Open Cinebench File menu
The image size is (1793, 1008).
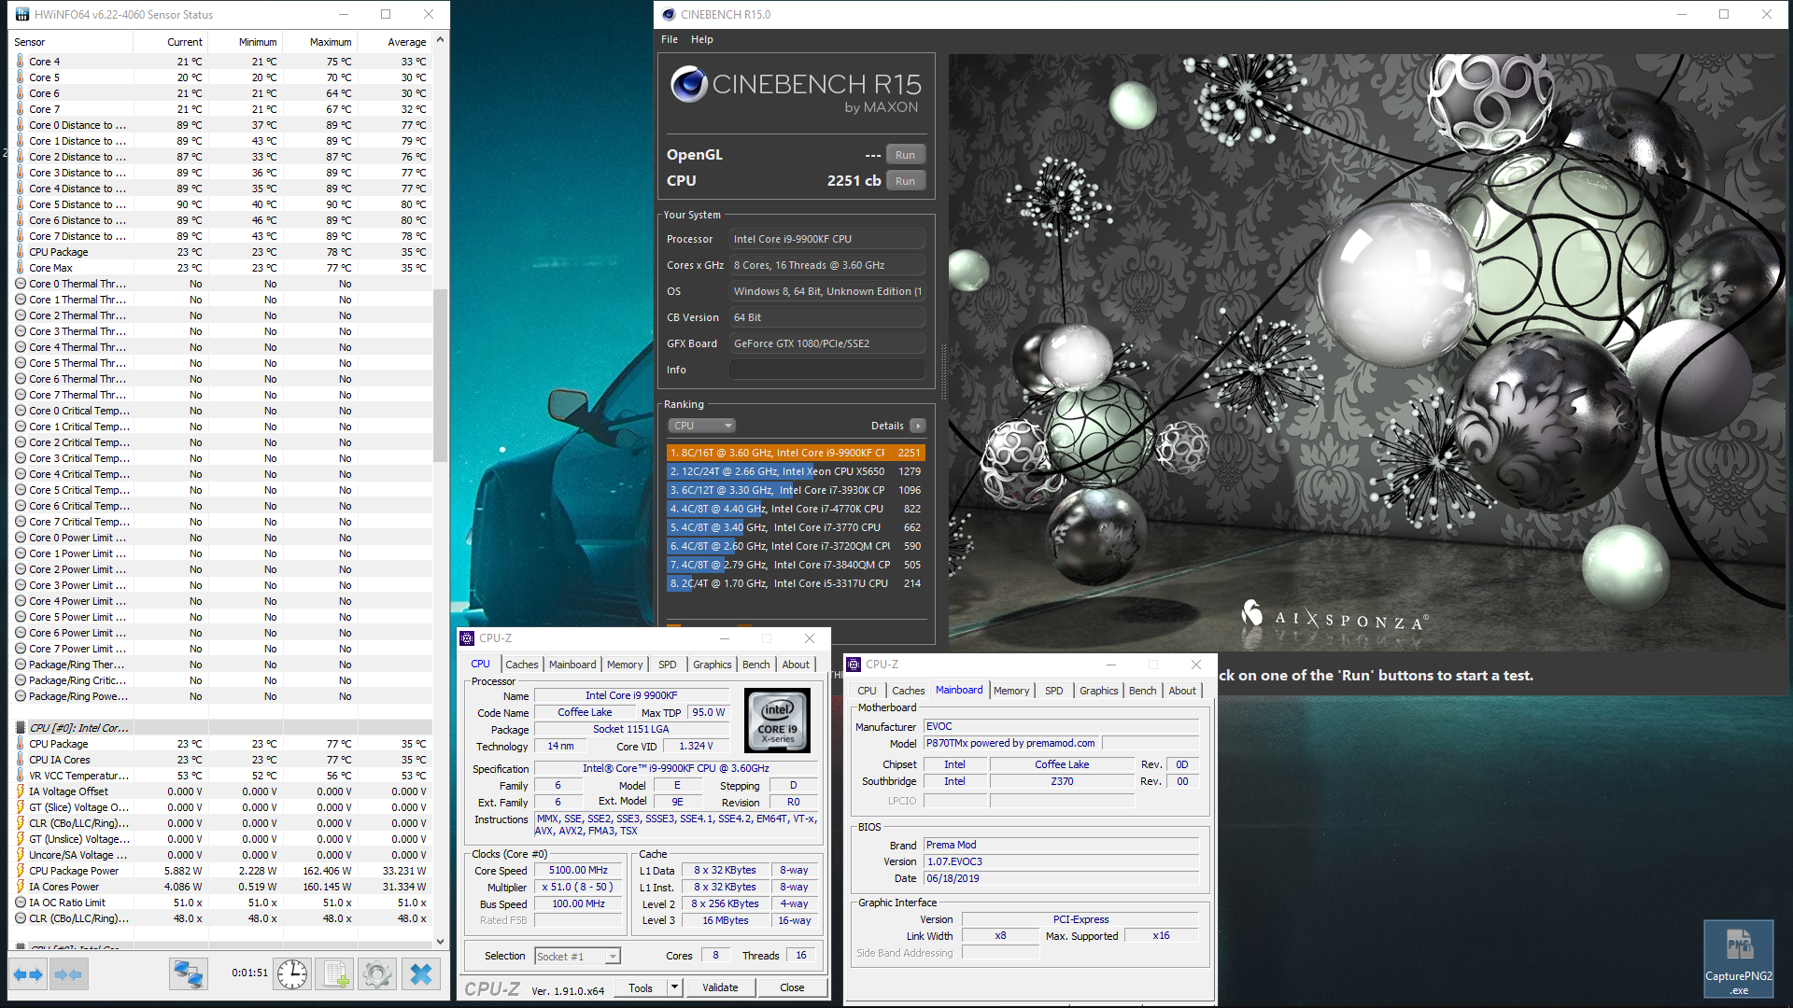click(x=669, y=39)
